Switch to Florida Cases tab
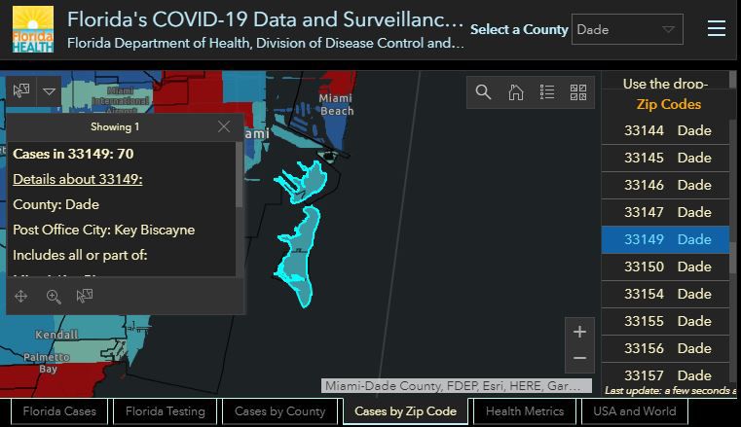The height and width of the screenshot is (427, 741). [x=59, y=411]
